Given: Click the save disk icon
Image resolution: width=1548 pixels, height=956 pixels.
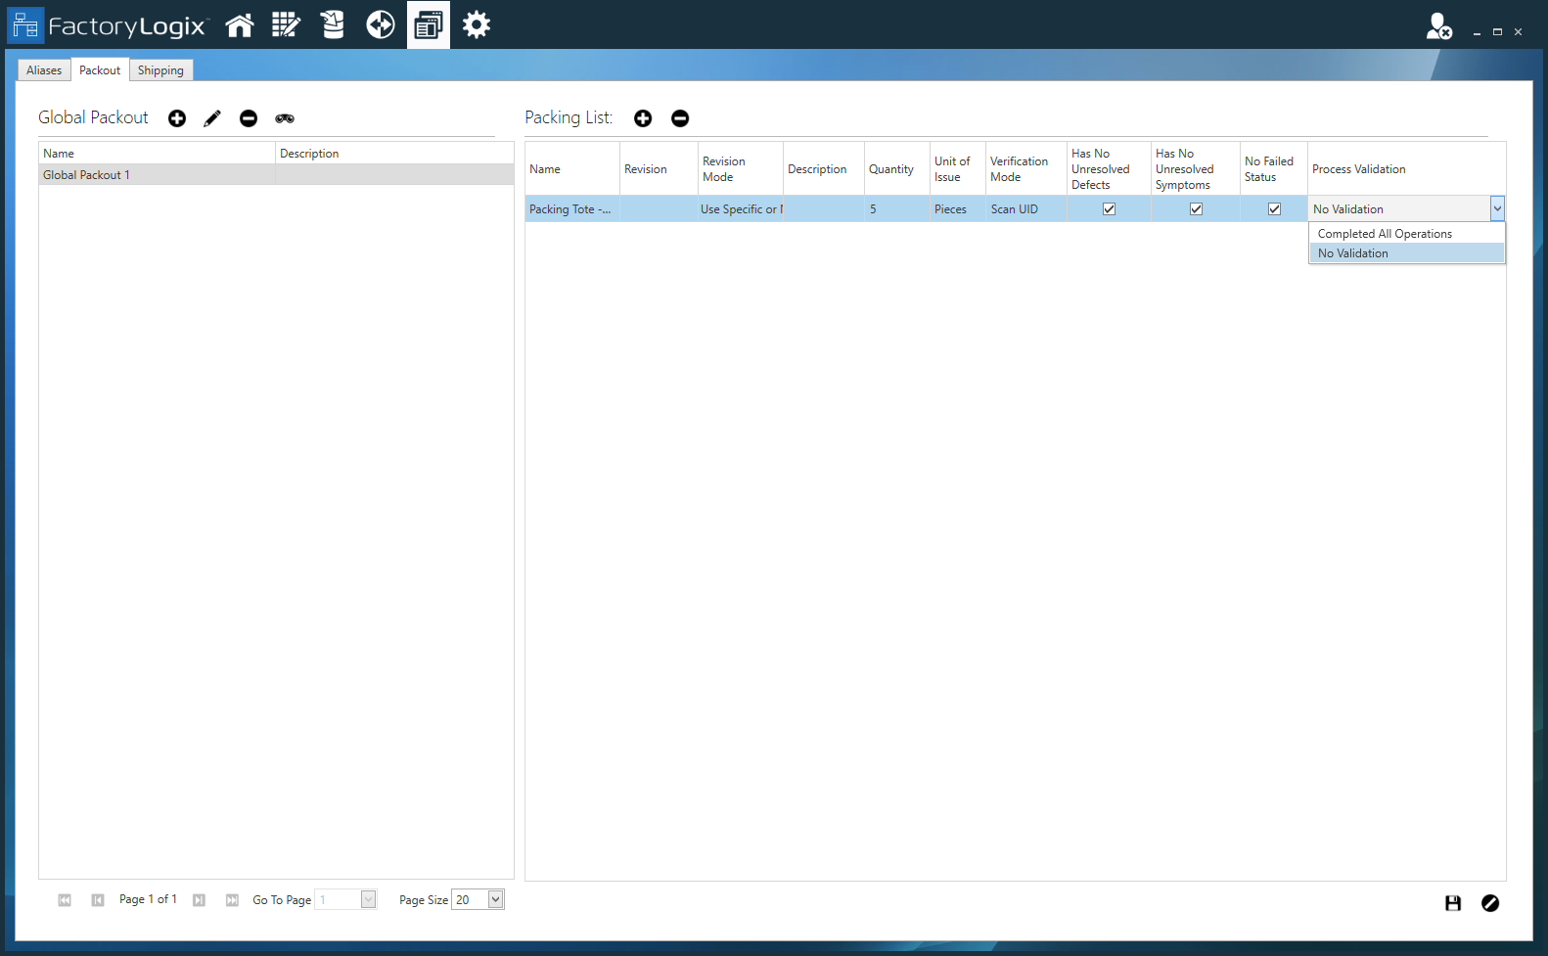Looking at the screenshot, I should 1453,903.
